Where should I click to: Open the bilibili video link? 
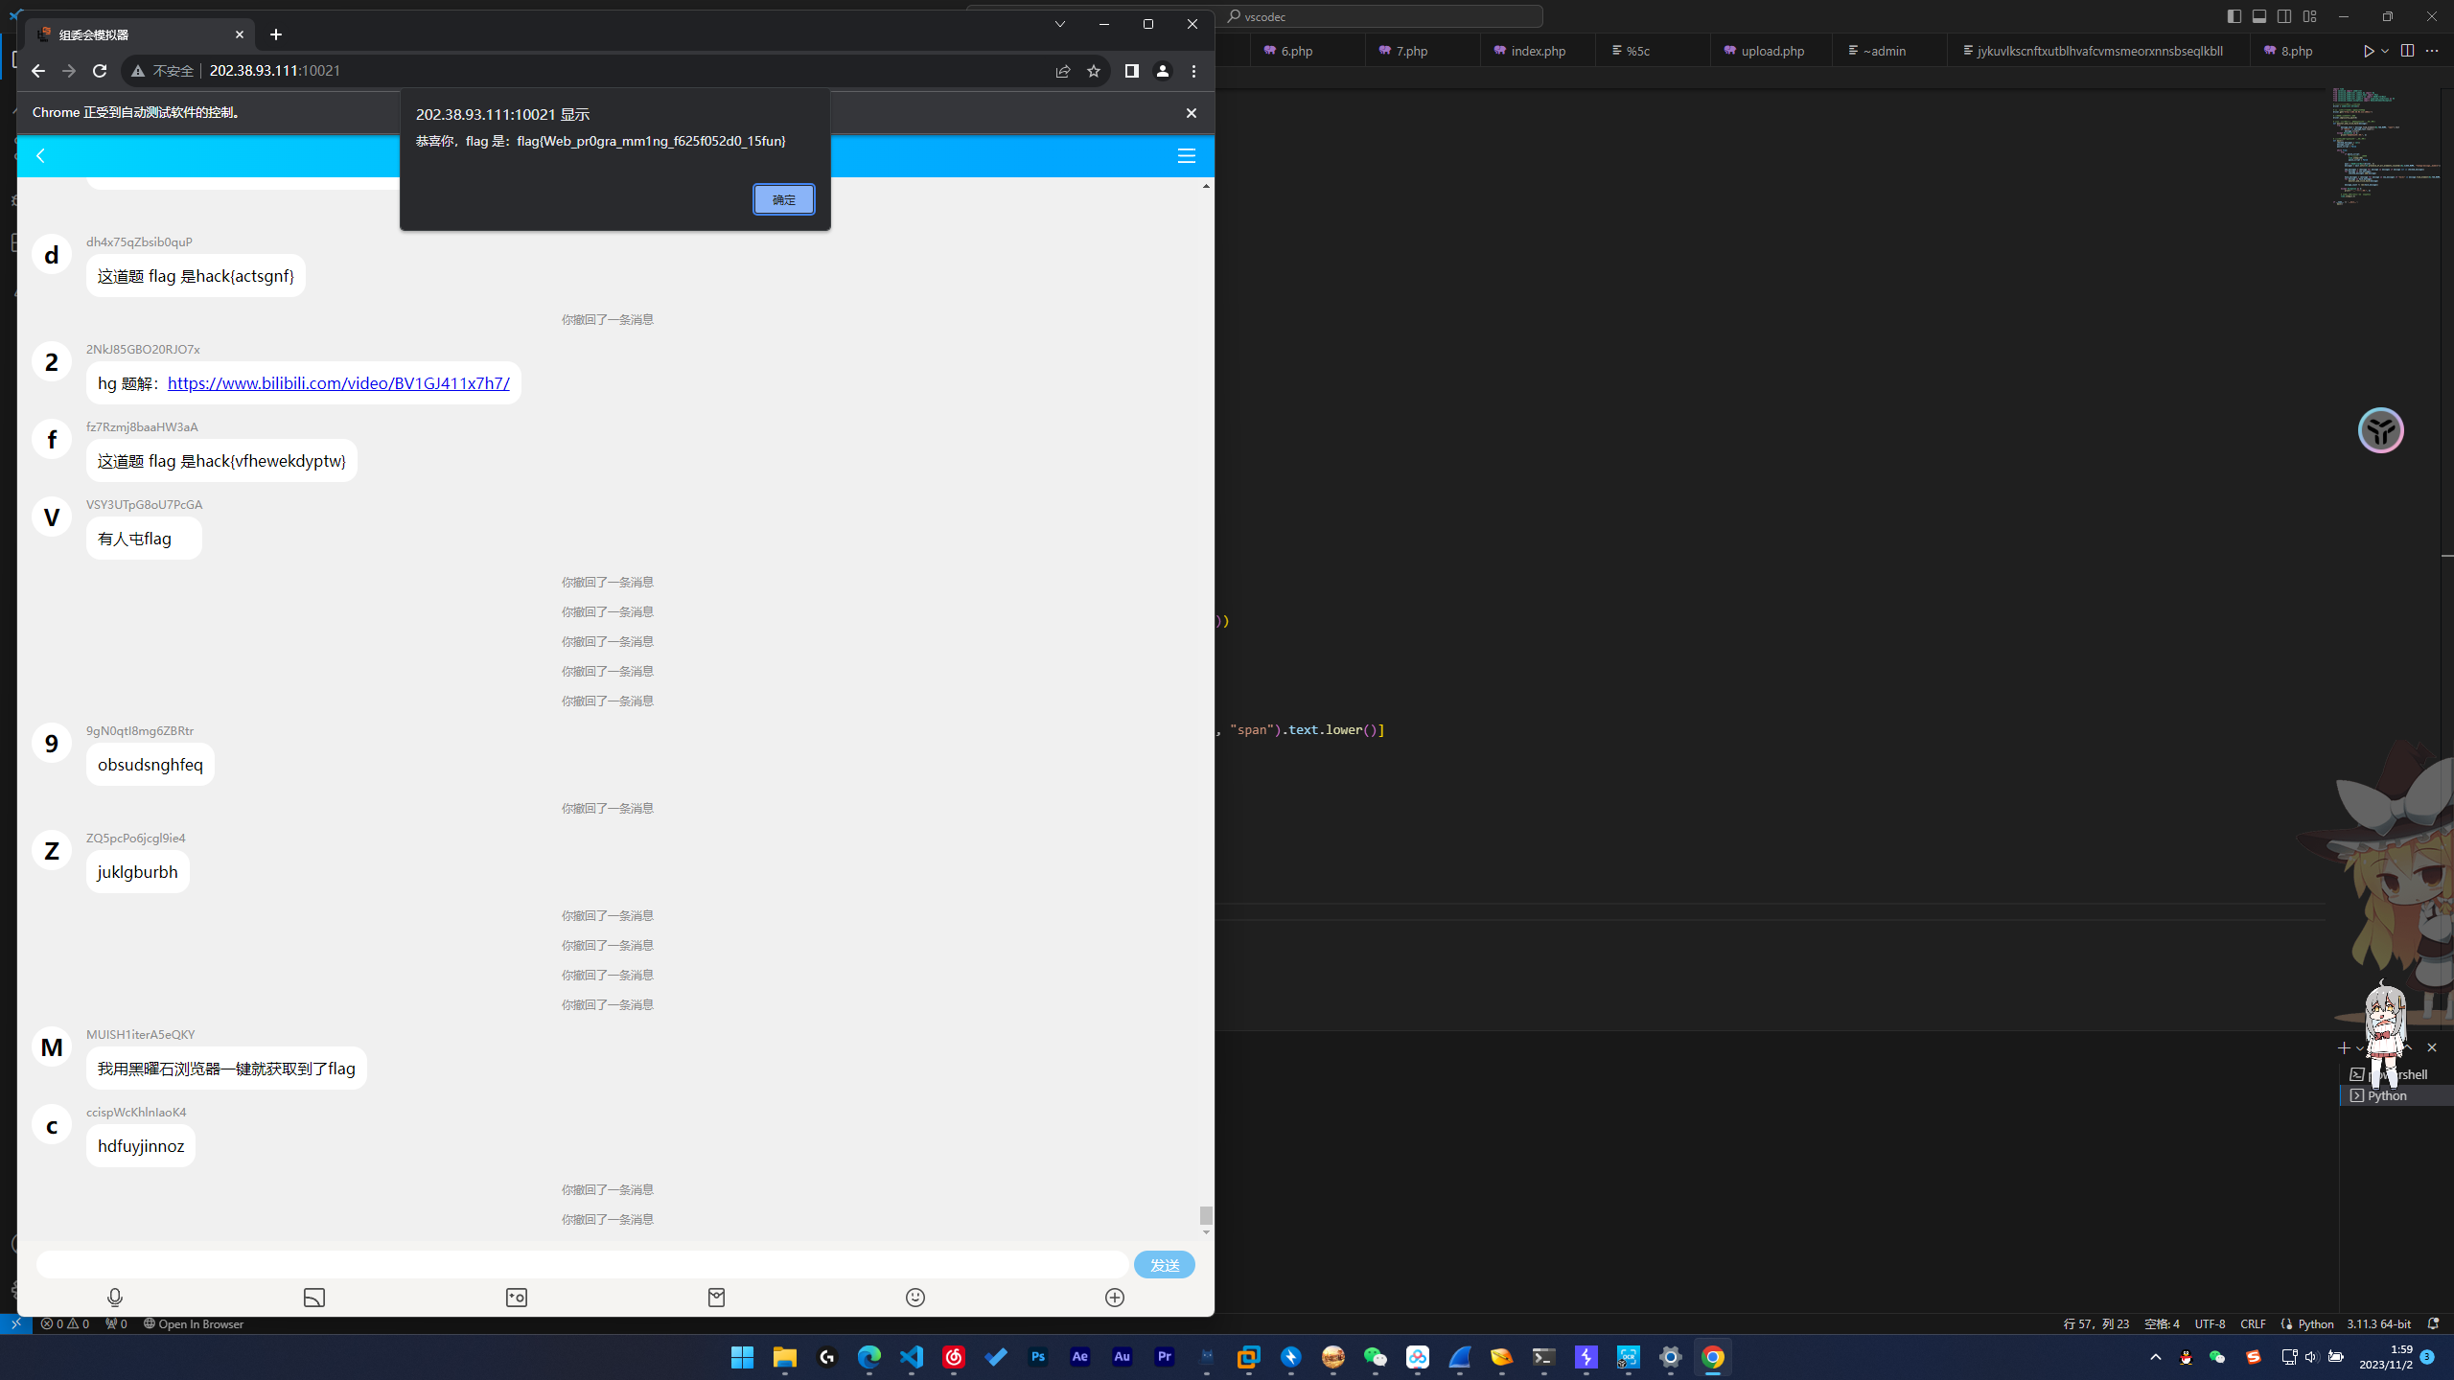pos(338,383)
